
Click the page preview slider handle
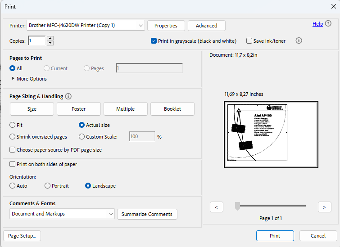(x=237, y=206)
